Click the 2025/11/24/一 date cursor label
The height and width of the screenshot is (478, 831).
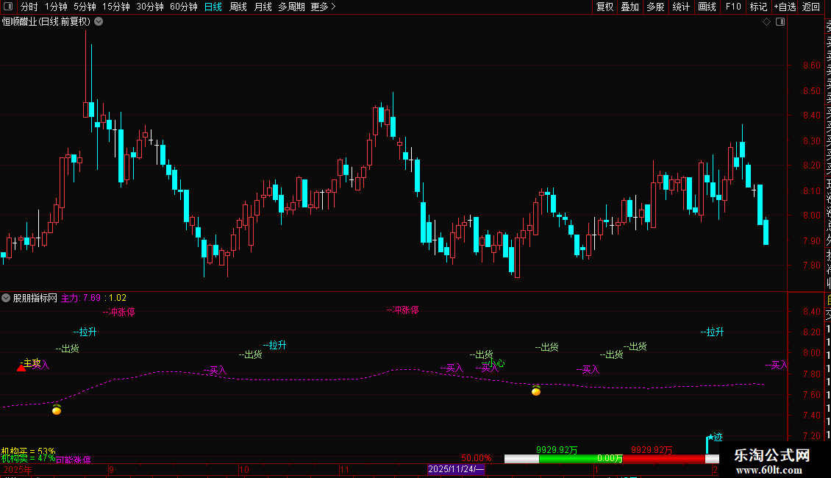(456, 469)
